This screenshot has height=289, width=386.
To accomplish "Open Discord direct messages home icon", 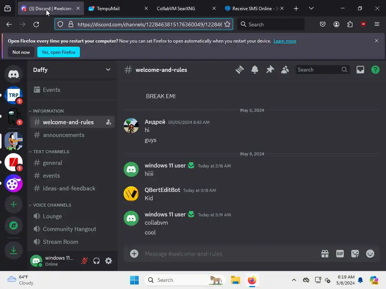I will pos(14,74).
